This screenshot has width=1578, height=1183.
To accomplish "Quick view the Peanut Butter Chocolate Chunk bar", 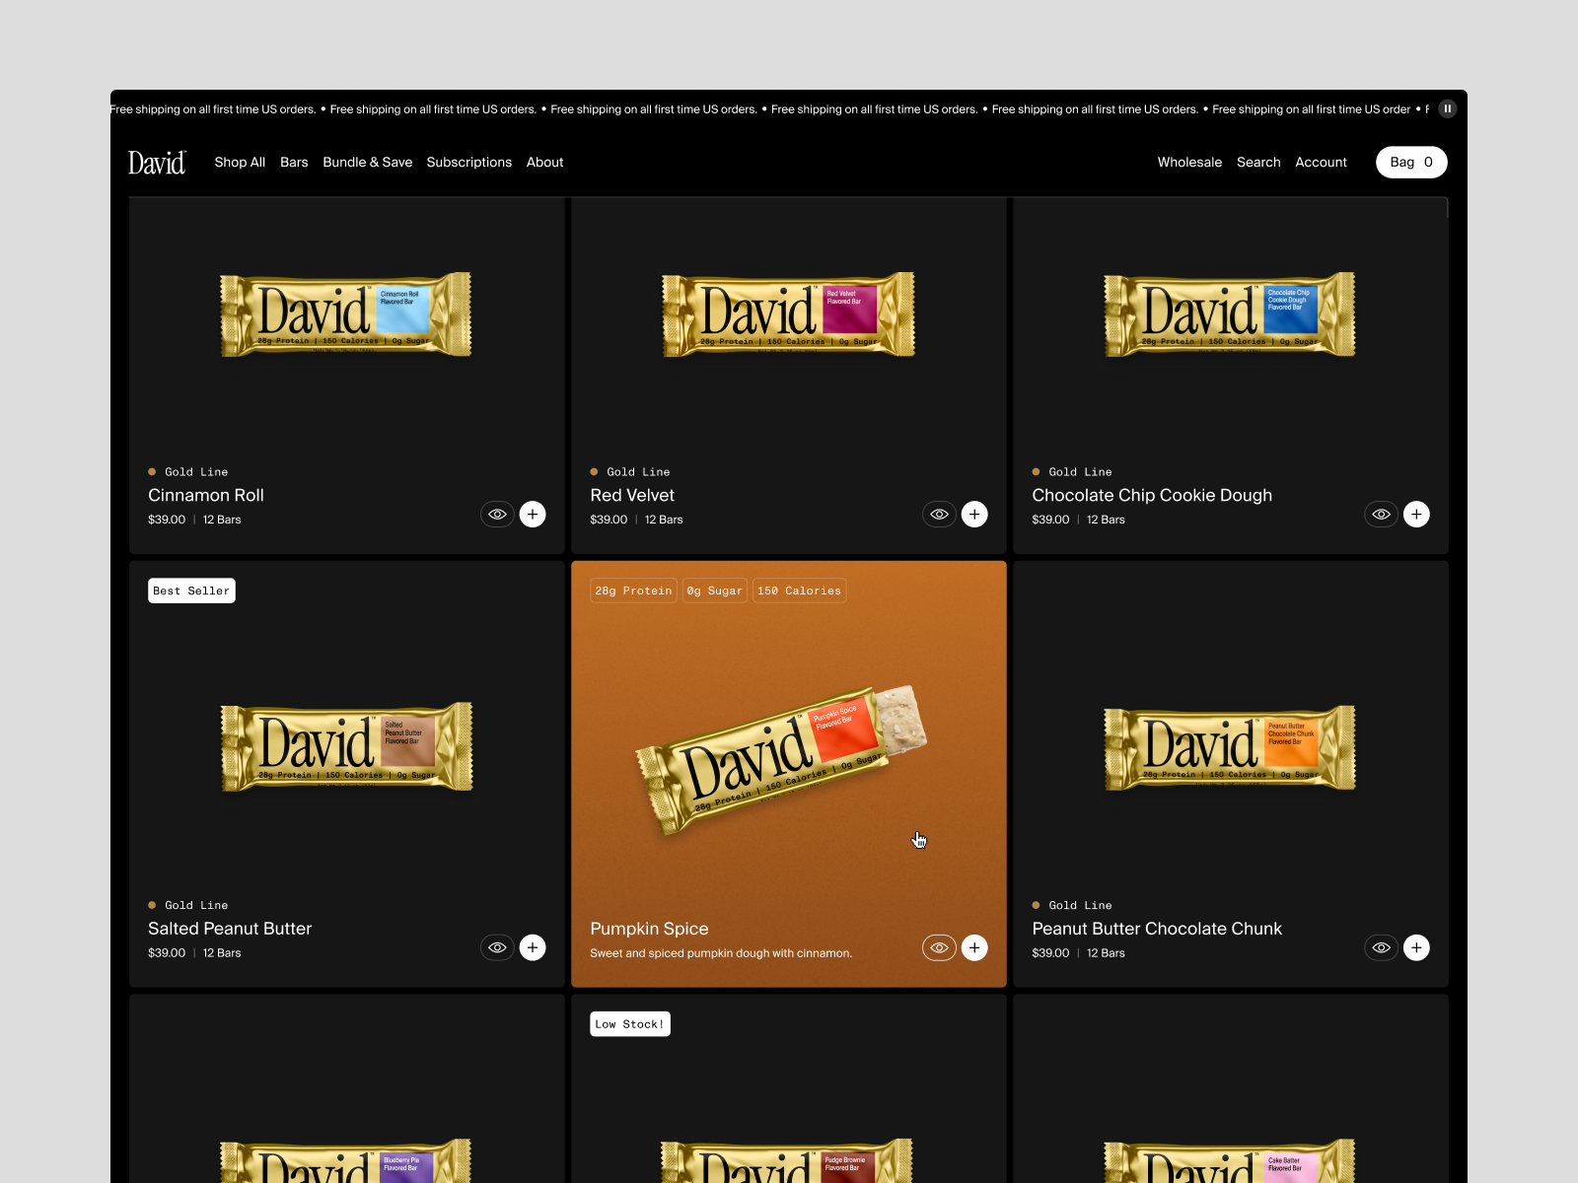I will point(1381,947).
